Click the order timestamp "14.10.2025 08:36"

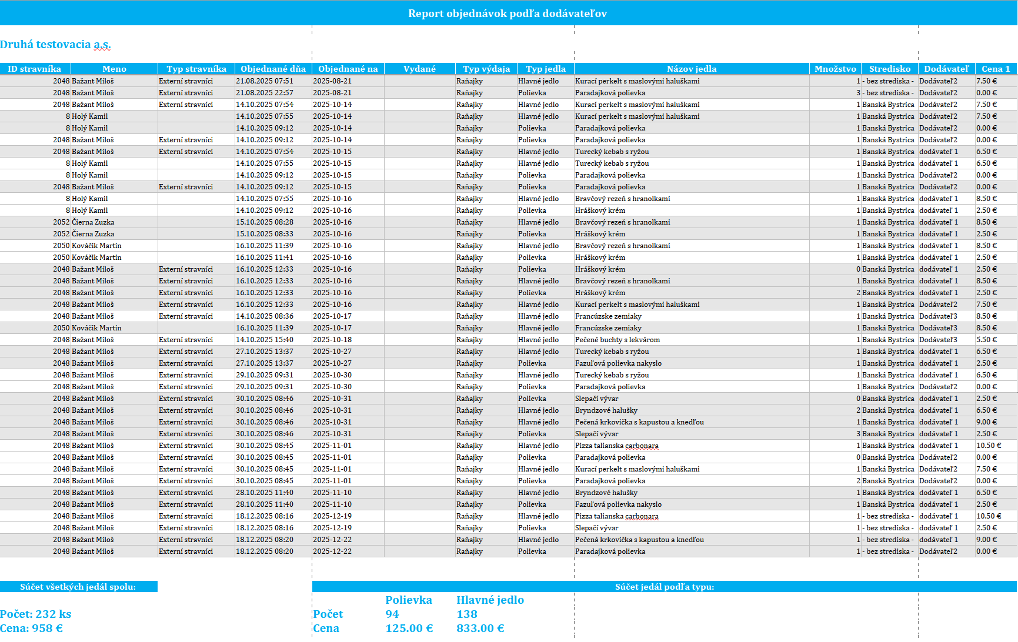point(265,316)
